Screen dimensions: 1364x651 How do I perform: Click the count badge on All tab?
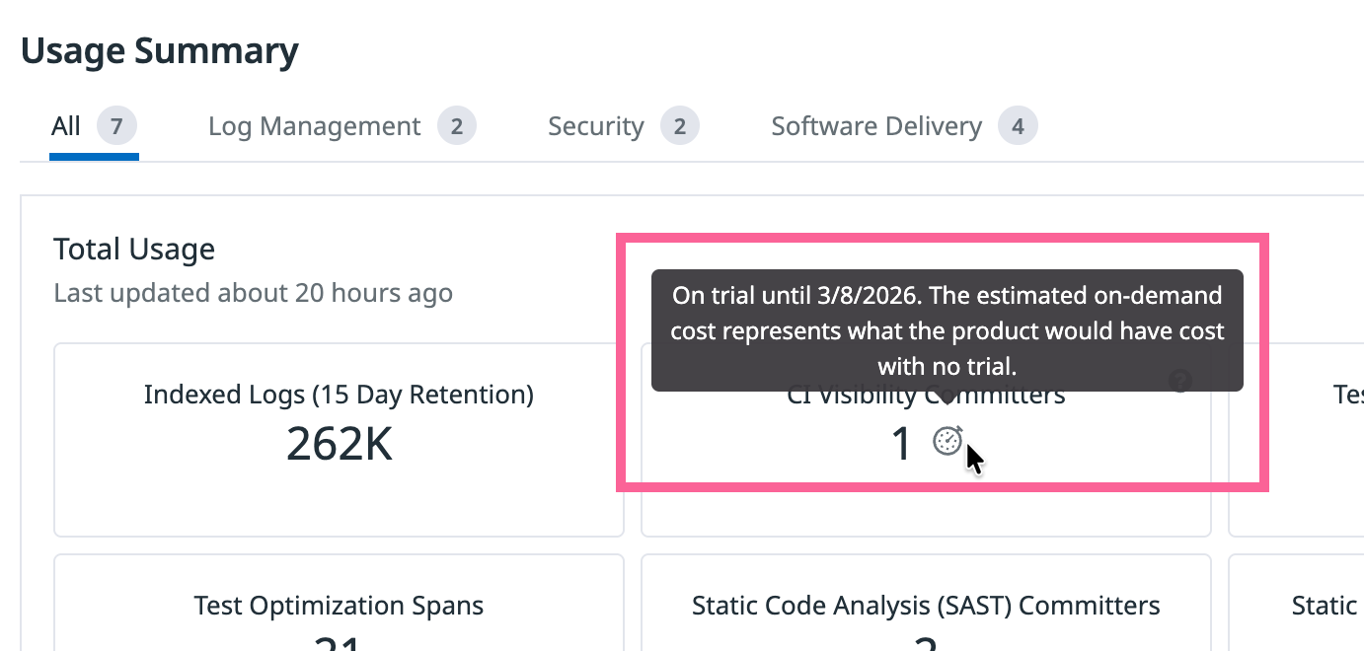tap(116, 126)
